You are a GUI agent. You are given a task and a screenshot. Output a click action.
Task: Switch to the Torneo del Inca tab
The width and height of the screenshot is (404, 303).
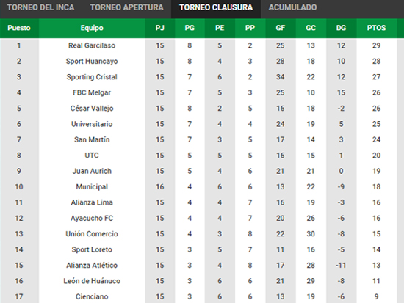pyautogui.click(x=40, y=7)
